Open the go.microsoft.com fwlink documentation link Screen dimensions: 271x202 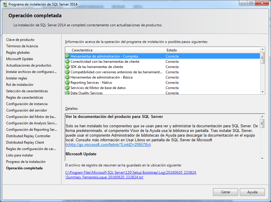[108, 144]
